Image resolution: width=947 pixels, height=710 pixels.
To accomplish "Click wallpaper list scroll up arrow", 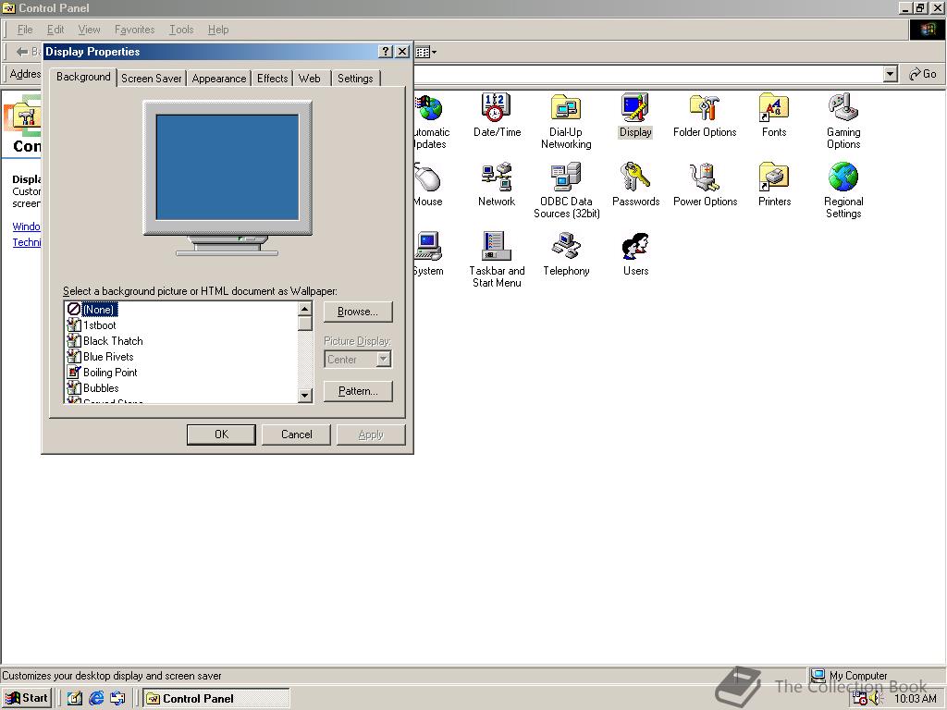I will (305, 309).
